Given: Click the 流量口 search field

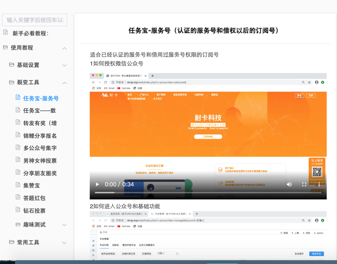Looking at the screenshot, I should point(168,253).
